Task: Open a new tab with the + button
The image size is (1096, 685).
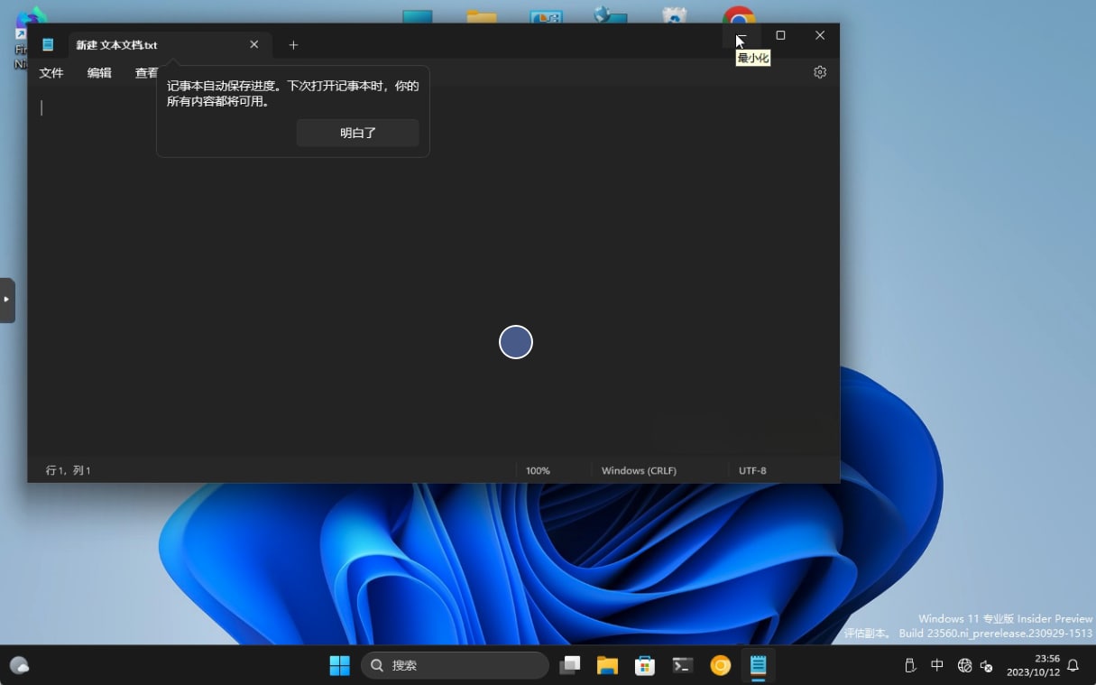Action: tap(292, 44)
